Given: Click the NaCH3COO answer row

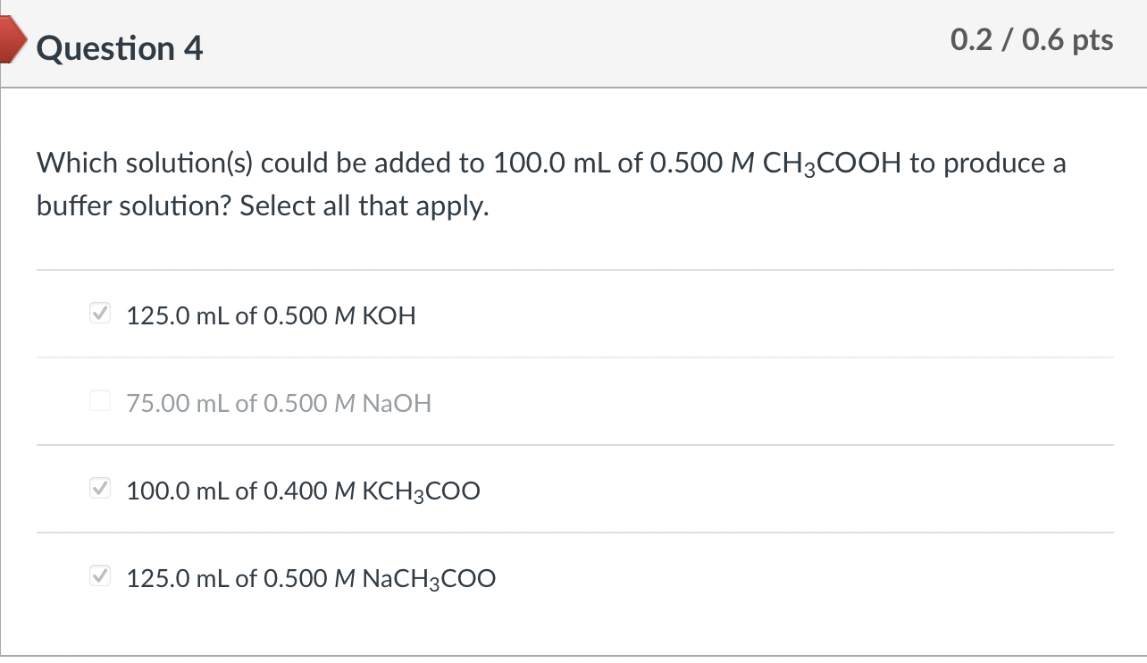Looking at the screenshot, I should coord(310,578).
